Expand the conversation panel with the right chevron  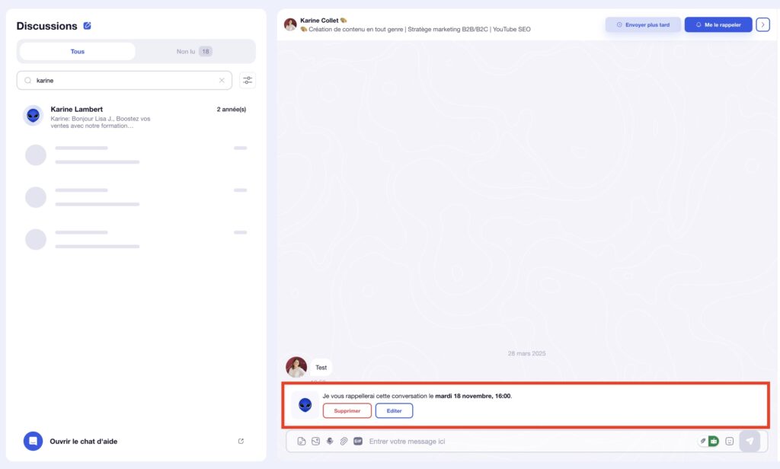[762, 24]
